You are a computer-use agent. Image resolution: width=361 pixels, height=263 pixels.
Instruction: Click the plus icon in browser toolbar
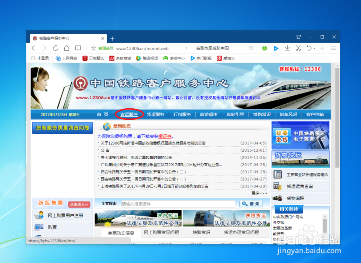point(322,48)
